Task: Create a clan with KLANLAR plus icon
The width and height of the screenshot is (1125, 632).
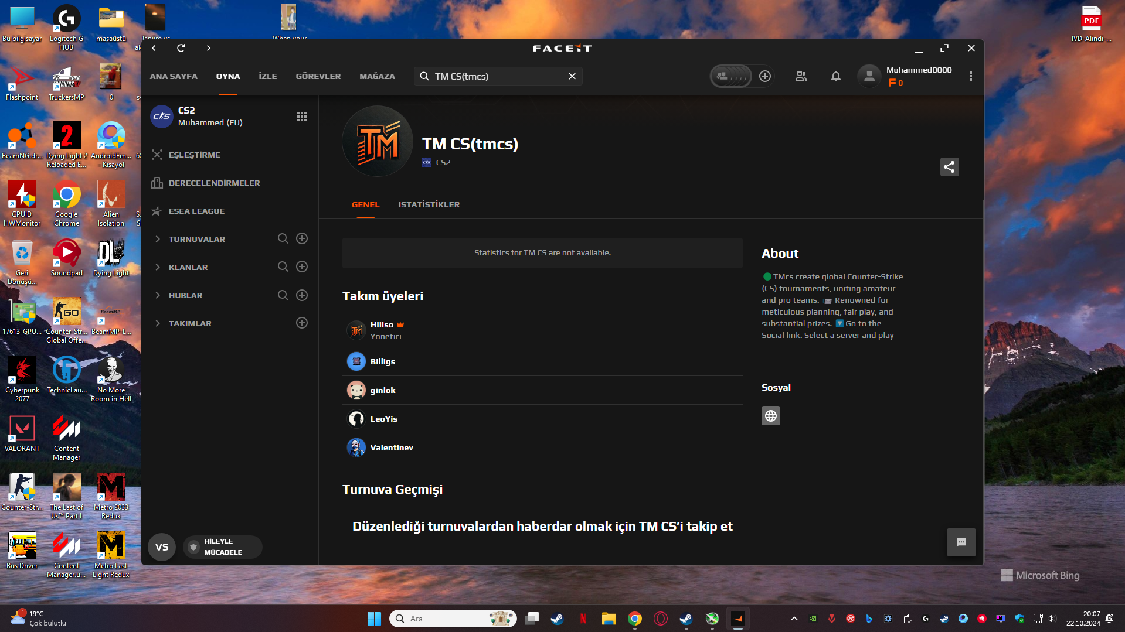Action: point(302,267)
